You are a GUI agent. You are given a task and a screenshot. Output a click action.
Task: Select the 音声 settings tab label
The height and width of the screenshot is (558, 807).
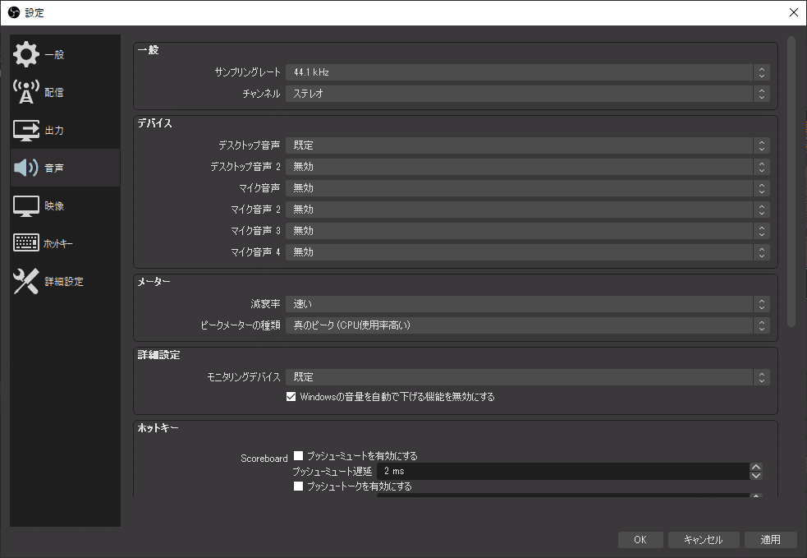click(x=54, y=168)
